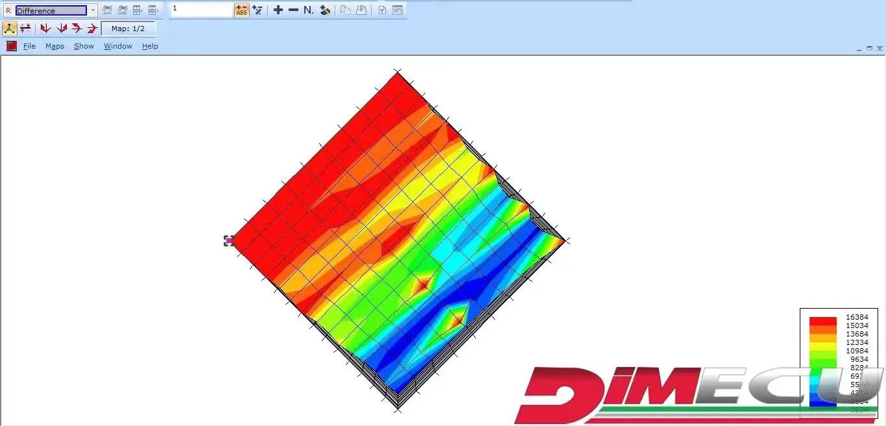Toggle the 3D axes view button
886x426 pixels.
pos(10,29)
